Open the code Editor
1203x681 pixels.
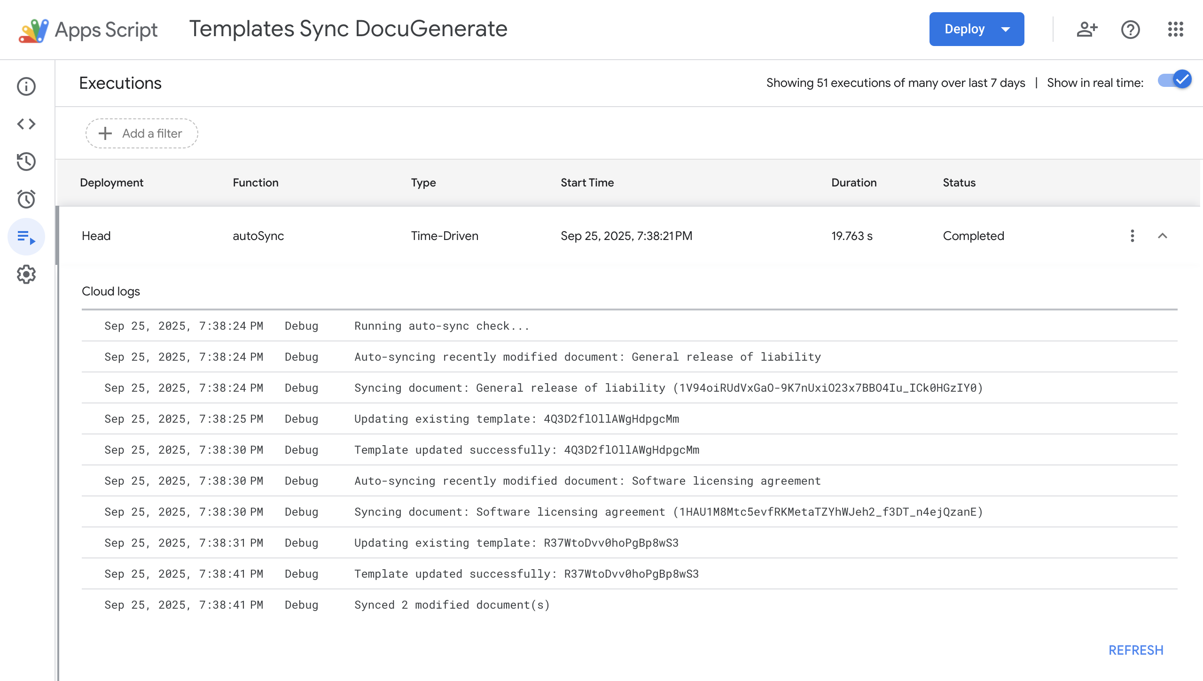tap(26, 124)
